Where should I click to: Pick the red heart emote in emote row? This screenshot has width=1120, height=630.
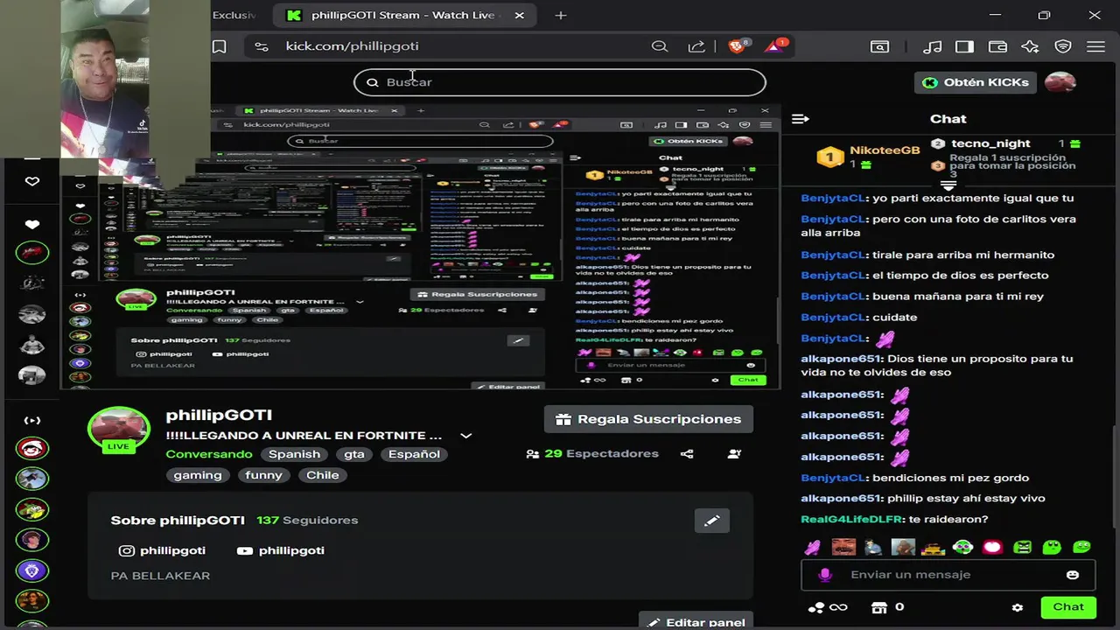point(992,548)
